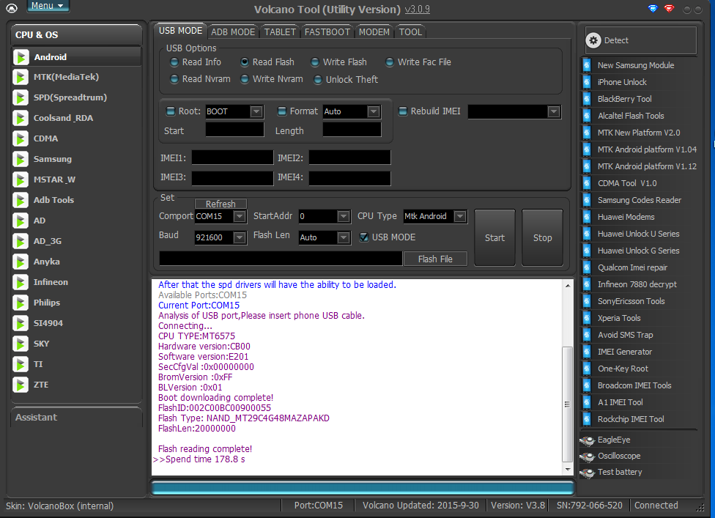
Task: Click the IMEI1 input field
Action: 232,158
